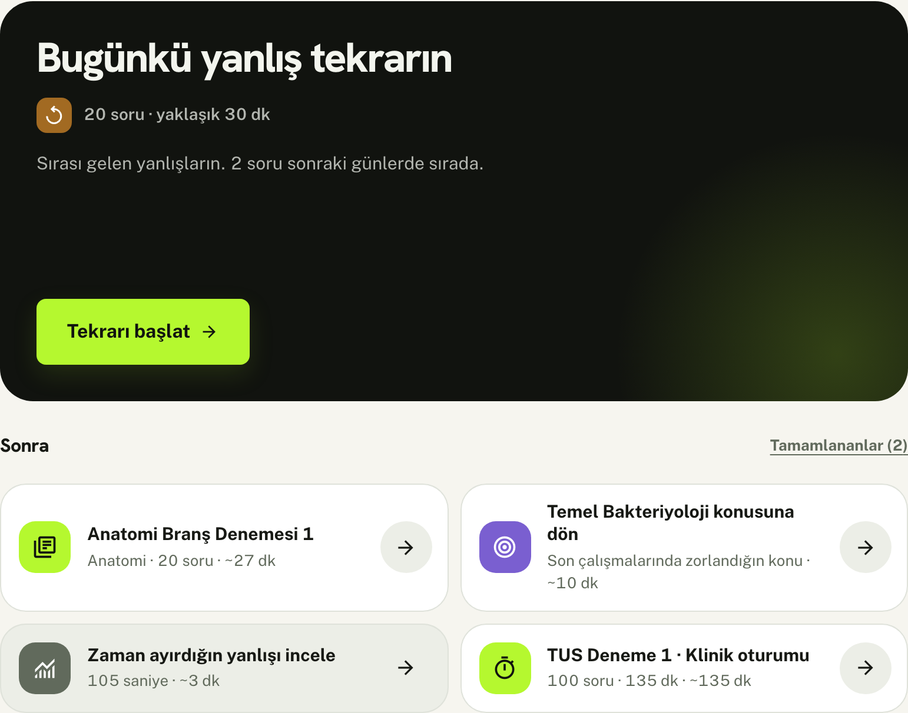The image size is (908, 713).
Task: Click the Bugünkü yanlış tekrarın heading
Action: point(244,59)
